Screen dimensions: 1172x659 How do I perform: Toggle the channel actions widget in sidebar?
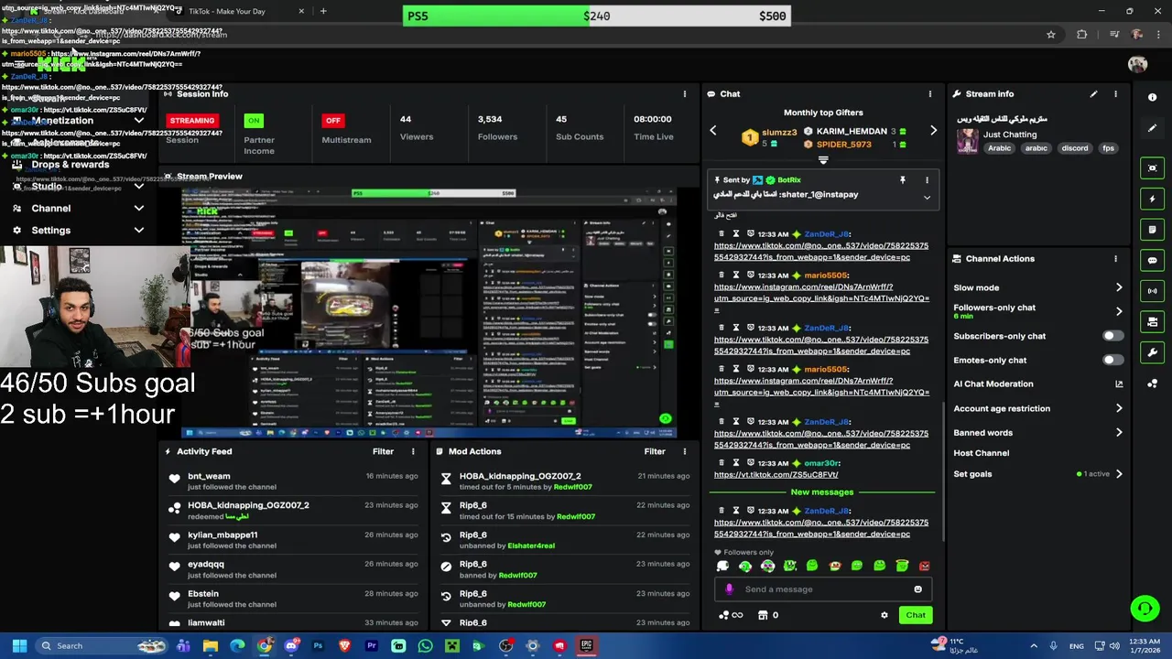[1153, 321]
